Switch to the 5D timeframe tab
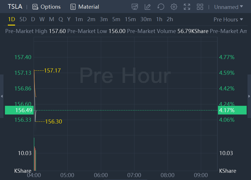 [x=23, y=19]
